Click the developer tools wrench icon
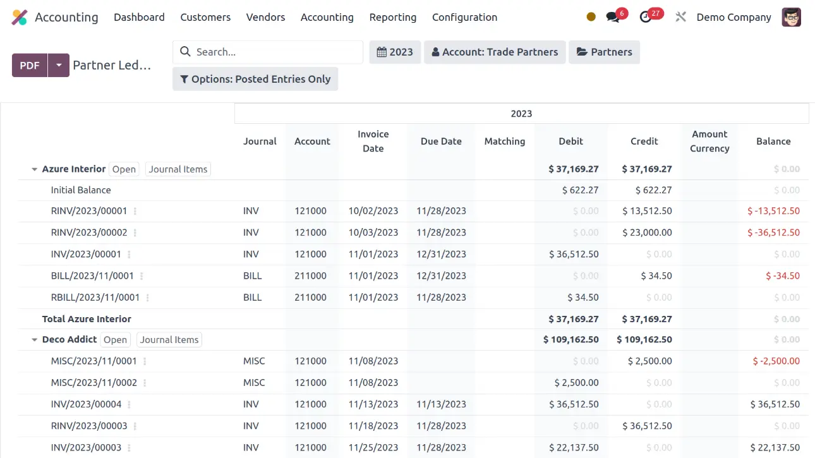 [680, 18]
